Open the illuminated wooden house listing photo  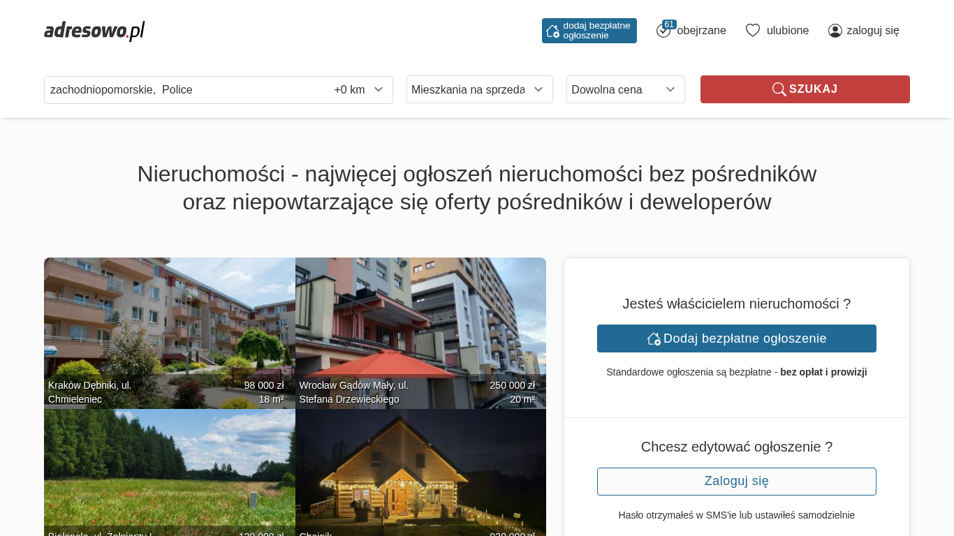pyautogui.click(x=420, y=475)
